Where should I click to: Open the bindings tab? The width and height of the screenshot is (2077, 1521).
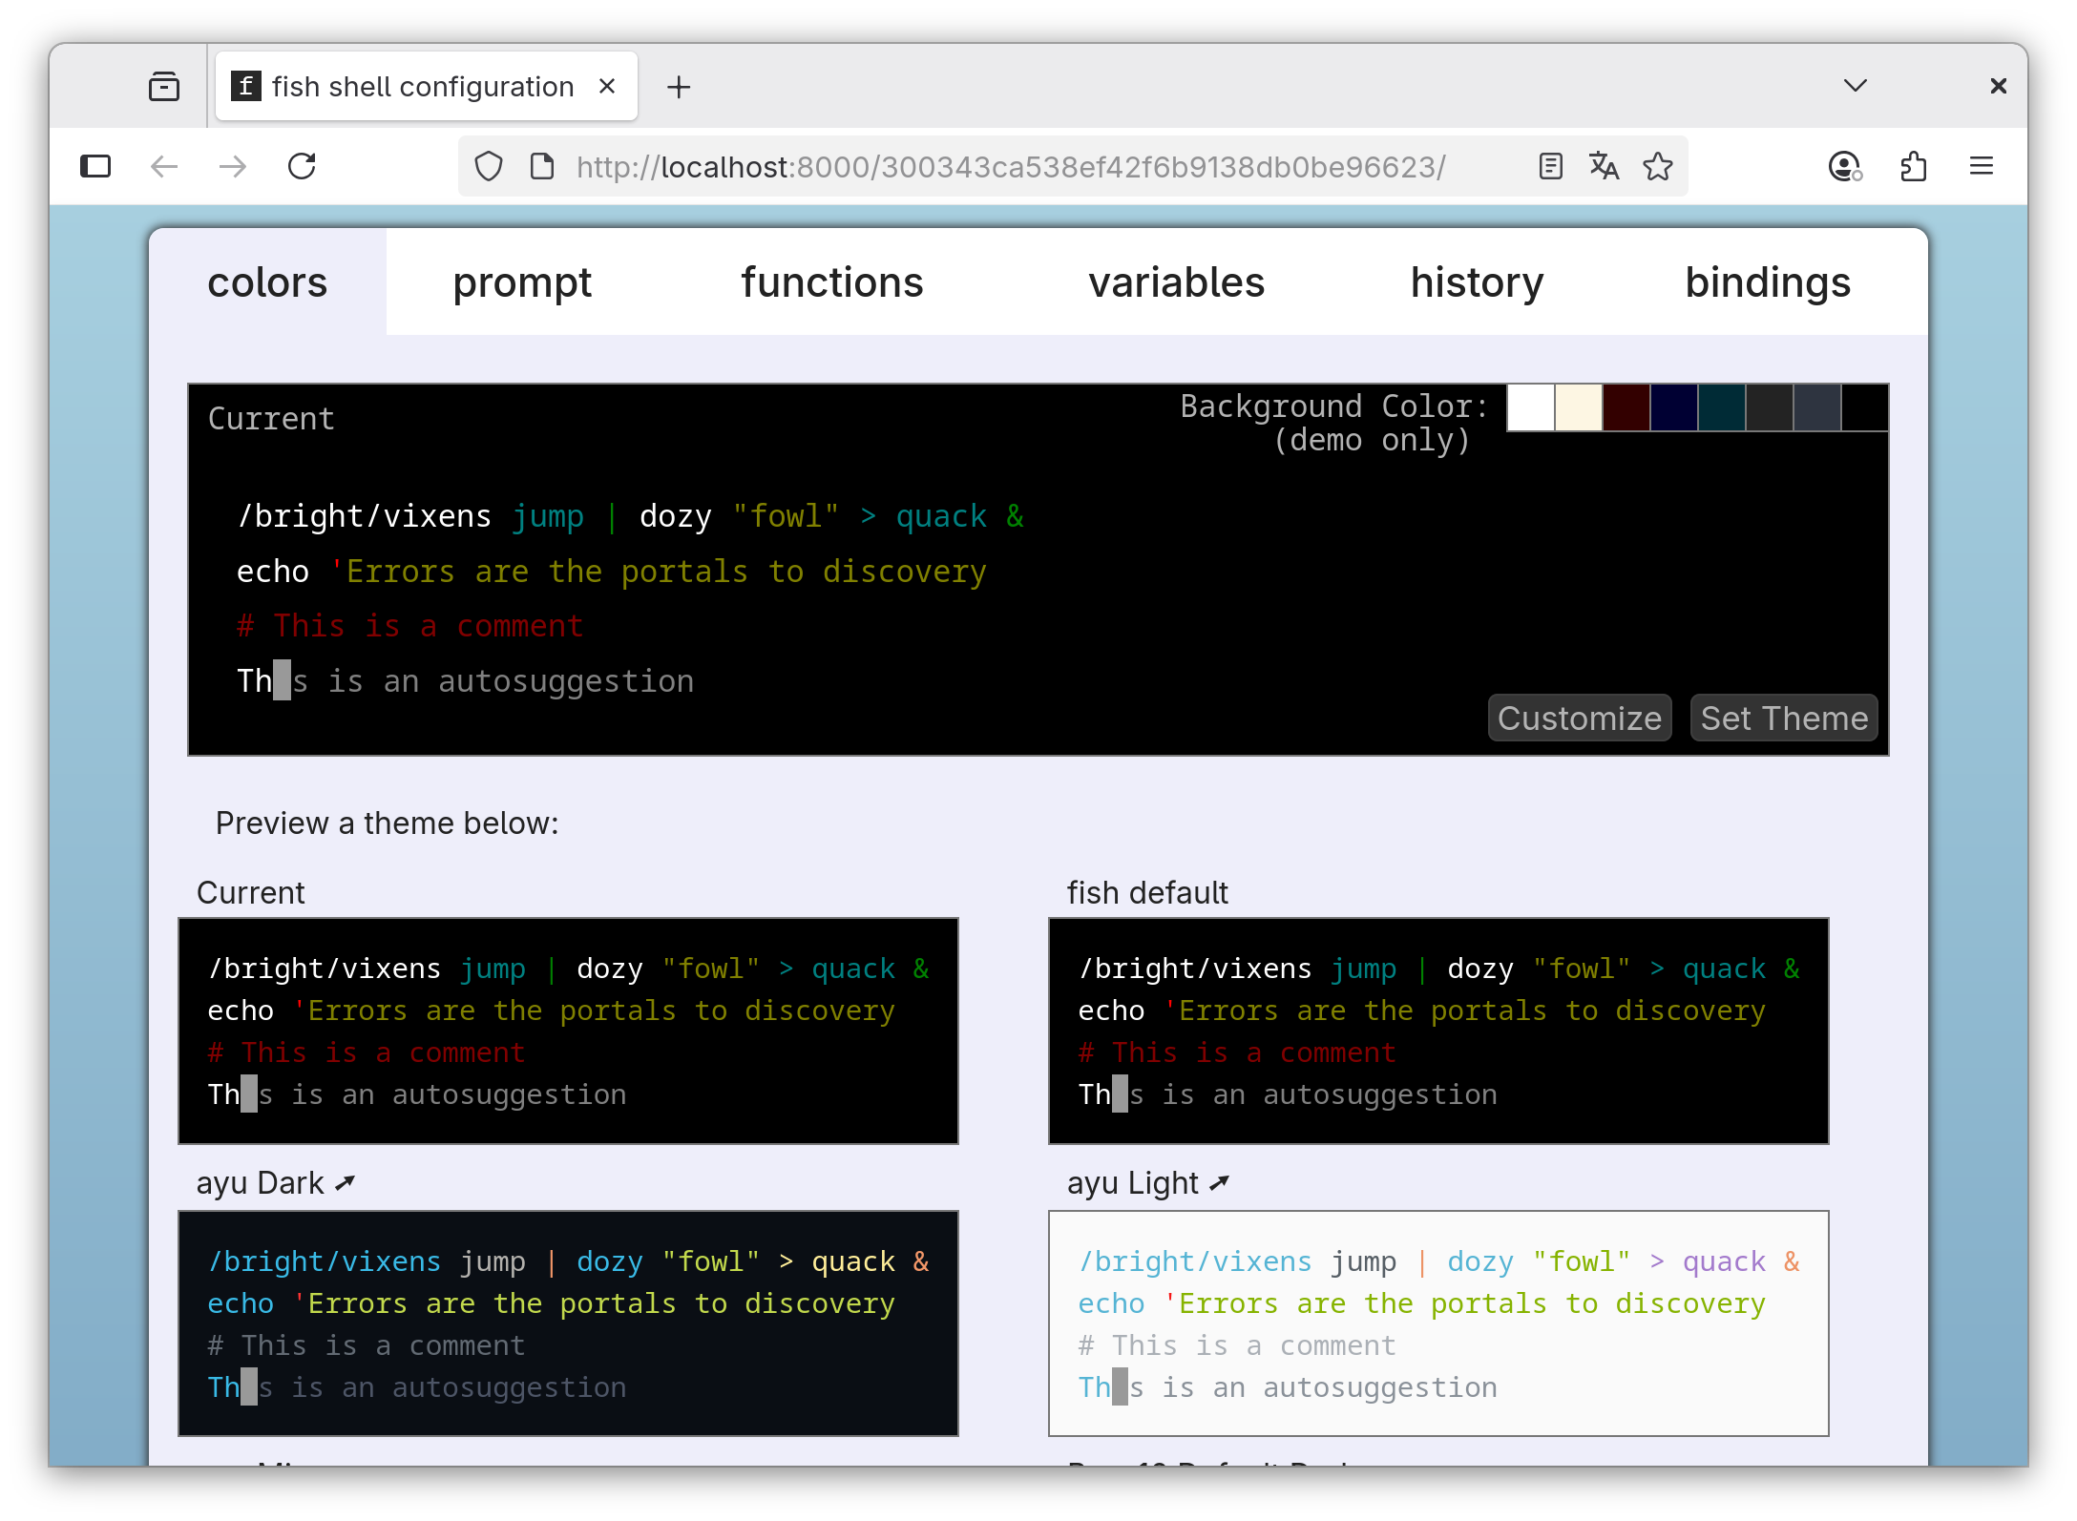(1768, 282)
